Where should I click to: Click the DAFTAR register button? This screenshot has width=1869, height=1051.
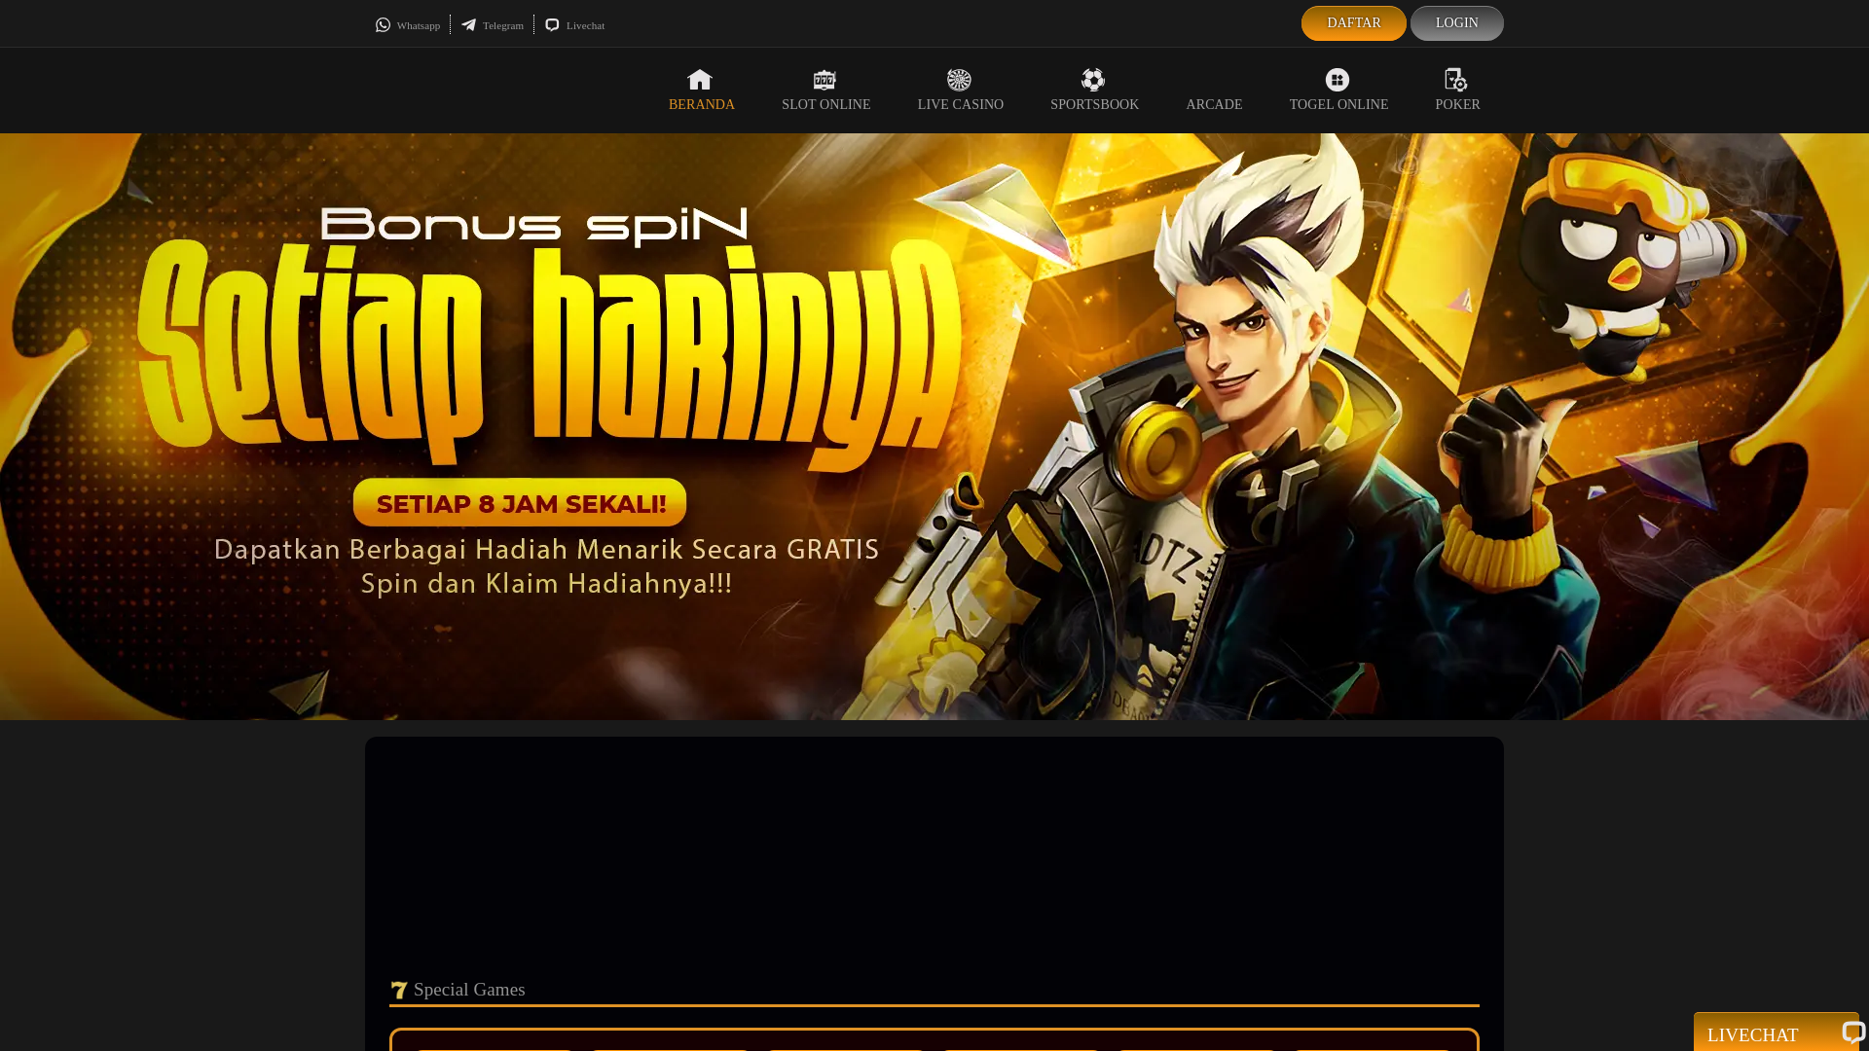coord(1354,23)
